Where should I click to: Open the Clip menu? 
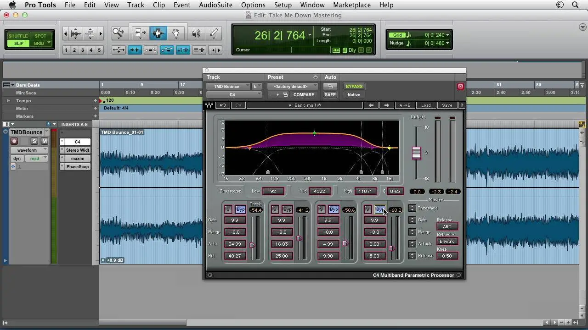[159, 5]
